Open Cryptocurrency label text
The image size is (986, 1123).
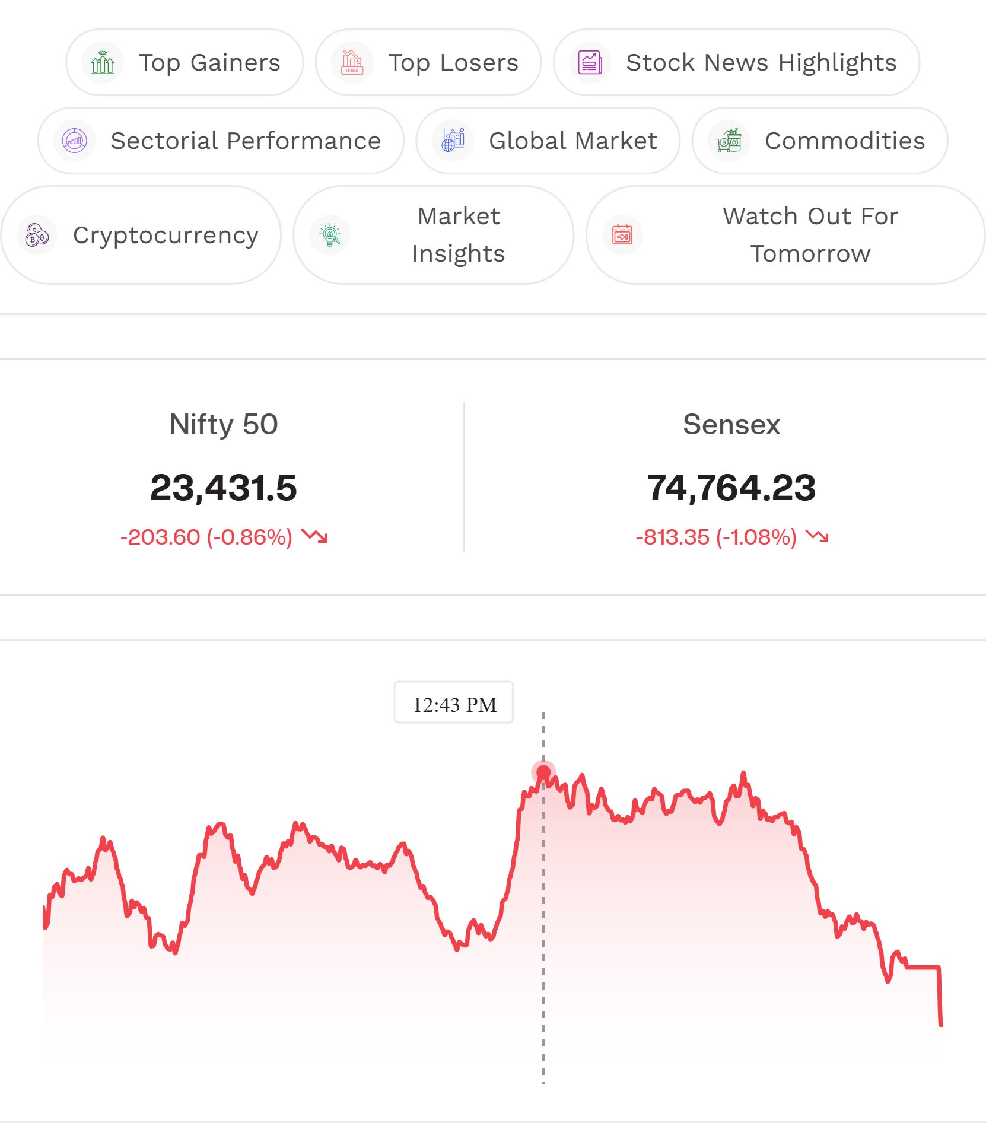166,236
